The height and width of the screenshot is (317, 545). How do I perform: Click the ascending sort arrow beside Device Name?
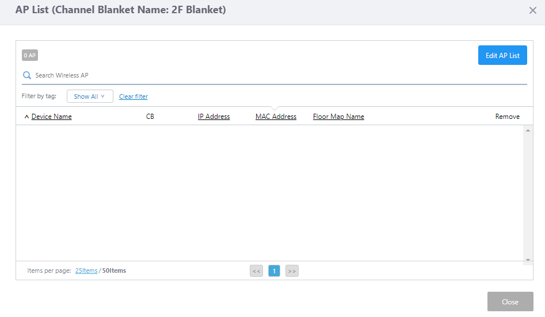point(26,117)
